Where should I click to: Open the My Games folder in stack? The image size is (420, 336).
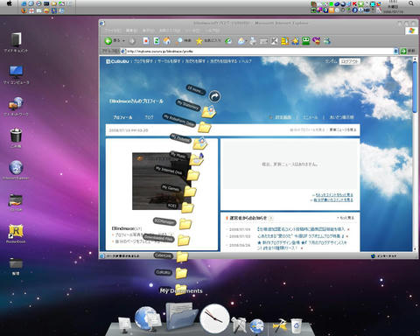point(190,191)
